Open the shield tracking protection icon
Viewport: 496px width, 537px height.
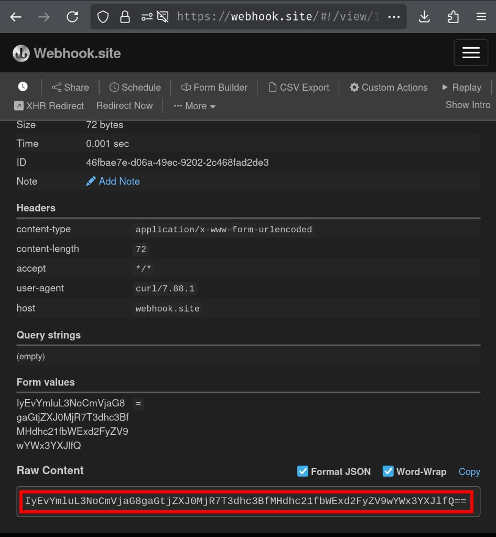point(103,17)
